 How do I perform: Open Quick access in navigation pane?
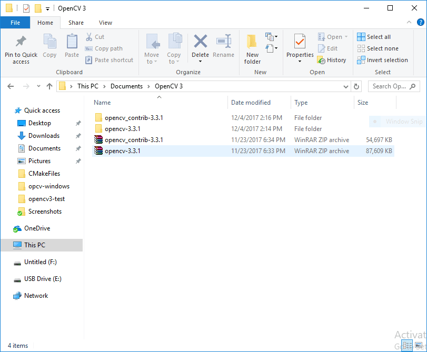[42, 110]
